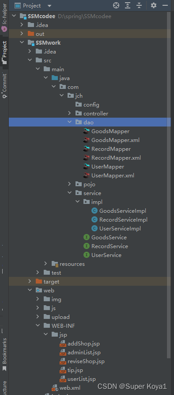Screen dimensions: 174x395
Task: Expand the target folder
Action: [30, 281]
